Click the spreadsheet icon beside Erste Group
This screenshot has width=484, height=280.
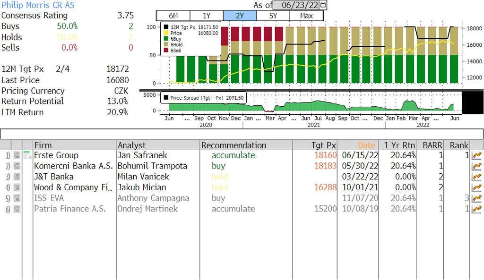tap(27, 155)
